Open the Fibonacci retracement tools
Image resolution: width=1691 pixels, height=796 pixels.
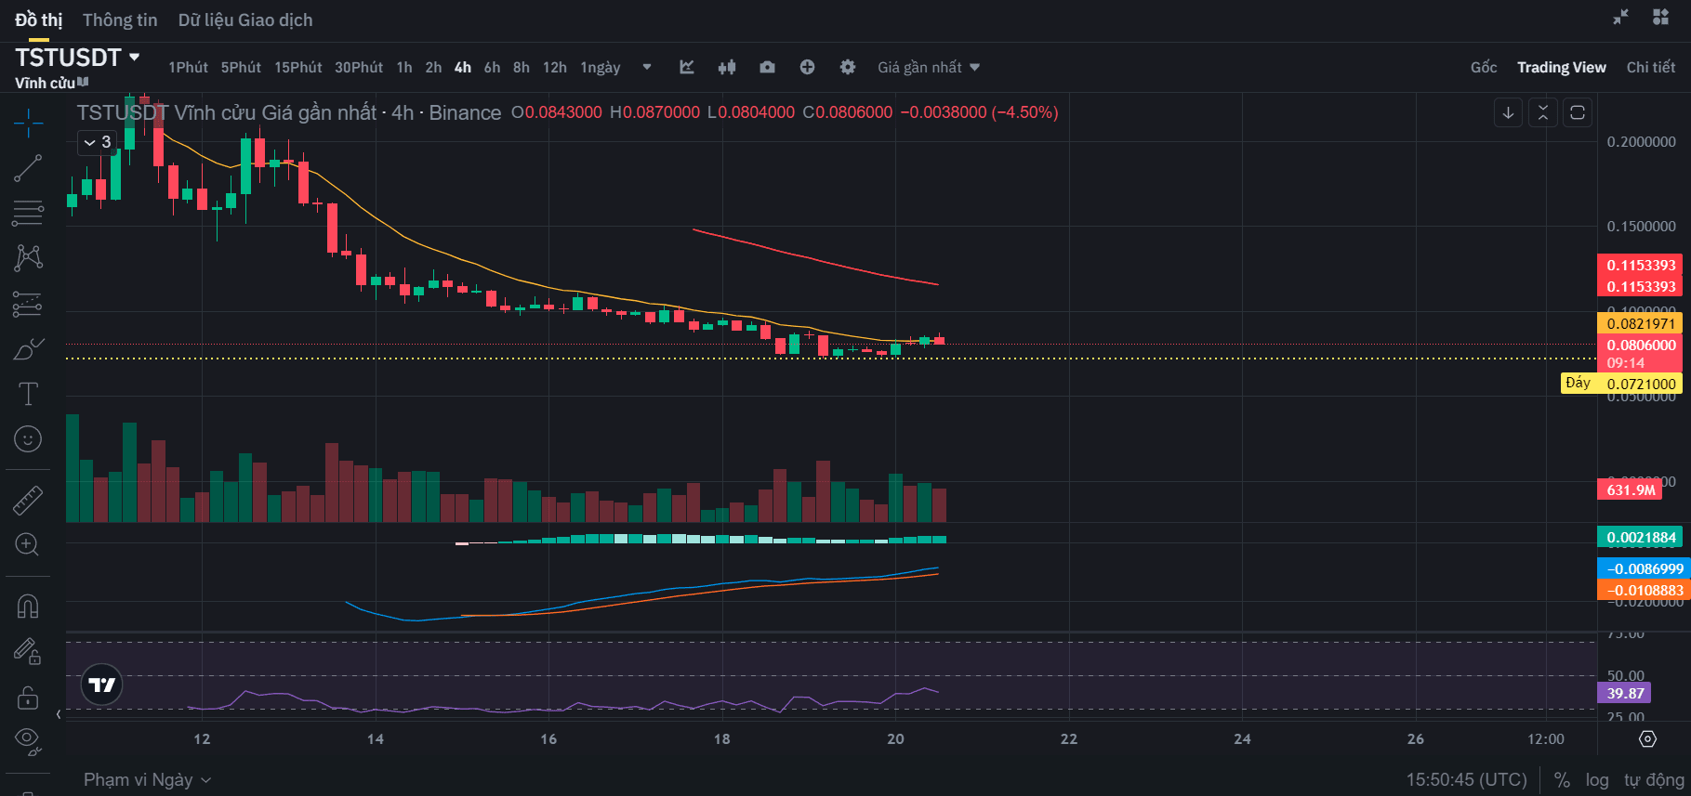[28, 213]
